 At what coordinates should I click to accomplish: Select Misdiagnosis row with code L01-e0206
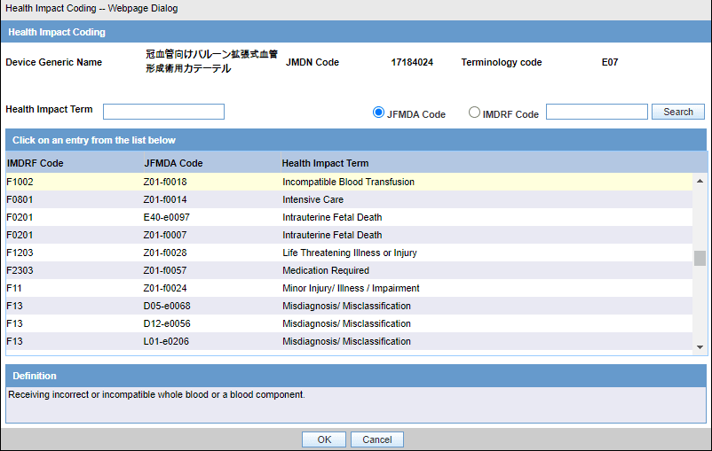tap(349, 341)
